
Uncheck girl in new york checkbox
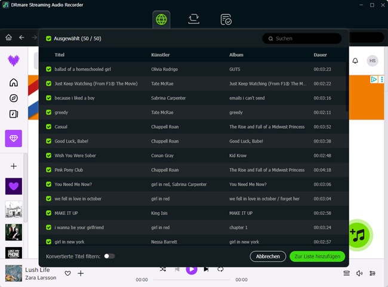(48, 242)
